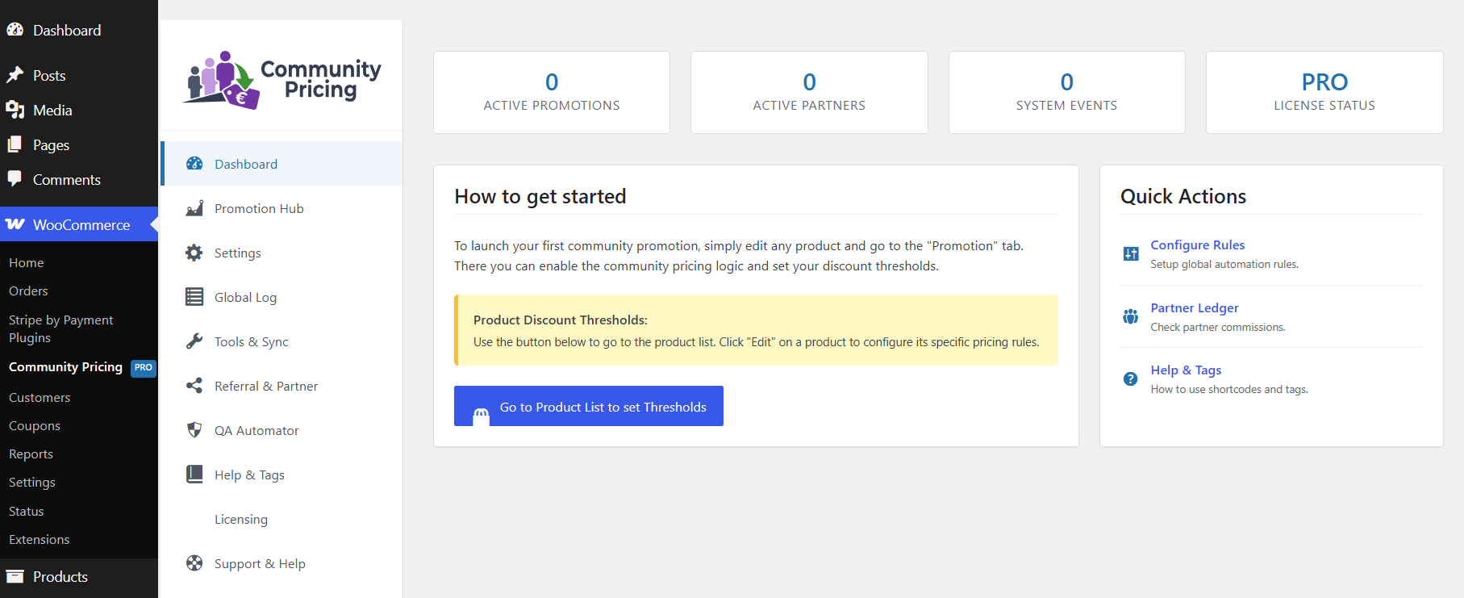1464x598 pixels.
Task: Switch to the Tools & Sync tab
Action: coord(282,341)
